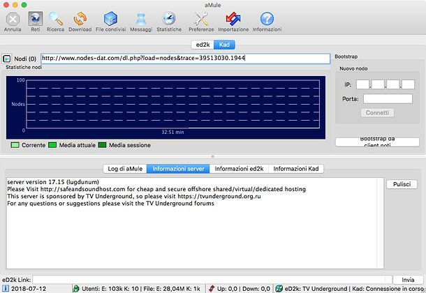The image size is (426, 293).
Task: Click the "Nodi (0)" label
Action: coord(25,59)
